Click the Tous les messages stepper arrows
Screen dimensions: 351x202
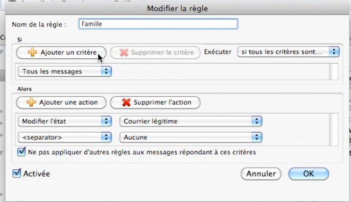point(106,71)
